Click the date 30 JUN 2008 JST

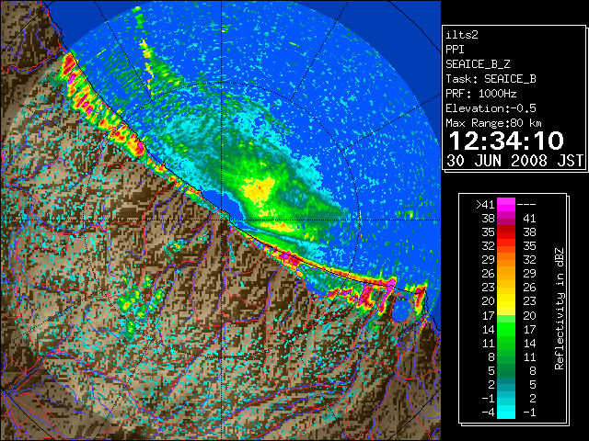(x=514, y=161)
